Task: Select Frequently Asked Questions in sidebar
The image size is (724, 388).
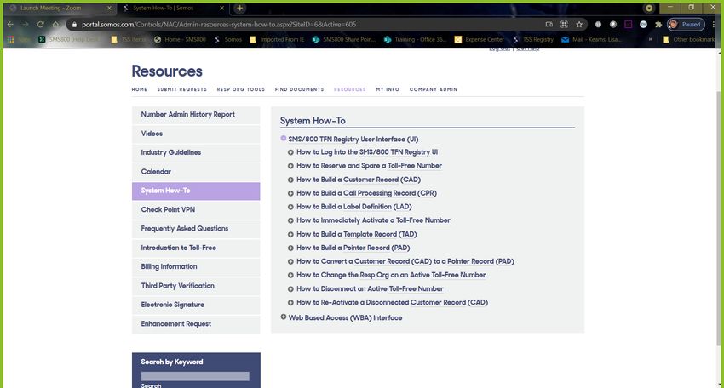Action: pos(196,229)
